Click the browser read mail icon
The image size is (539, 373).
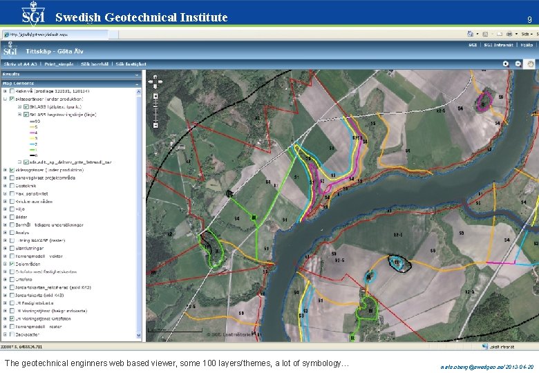point(499,34)
